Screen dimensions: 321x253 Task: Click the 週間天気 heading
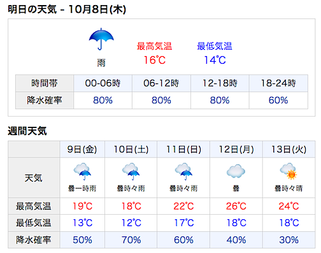pos(27,131)
